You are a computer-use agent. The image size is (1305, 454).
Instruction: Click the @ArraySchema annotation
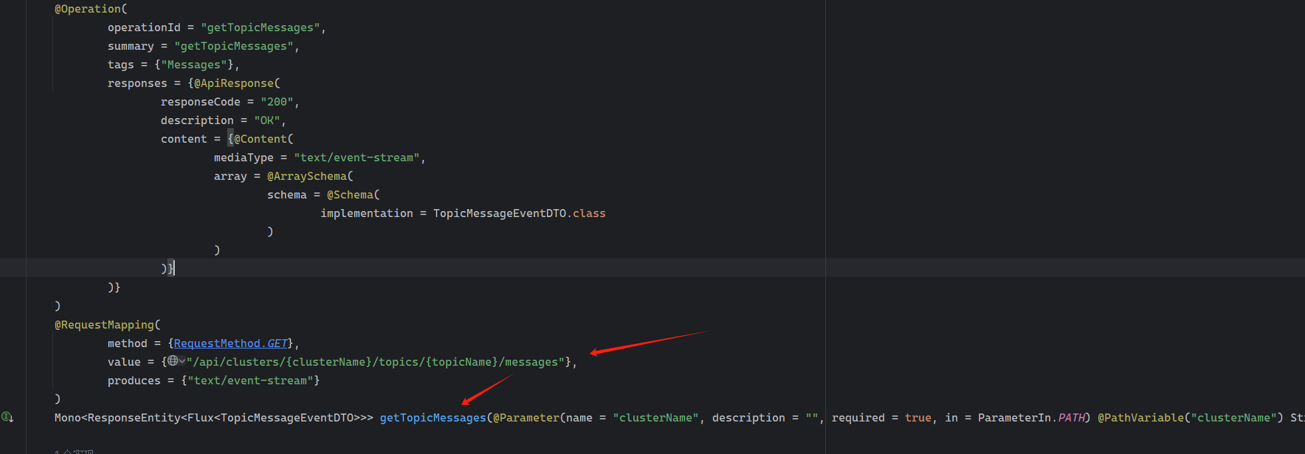307,176
